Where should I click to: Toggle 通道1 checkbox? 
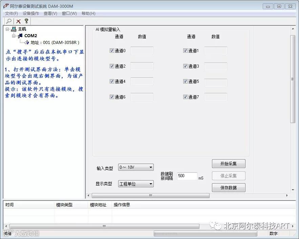tap(185, 50)
